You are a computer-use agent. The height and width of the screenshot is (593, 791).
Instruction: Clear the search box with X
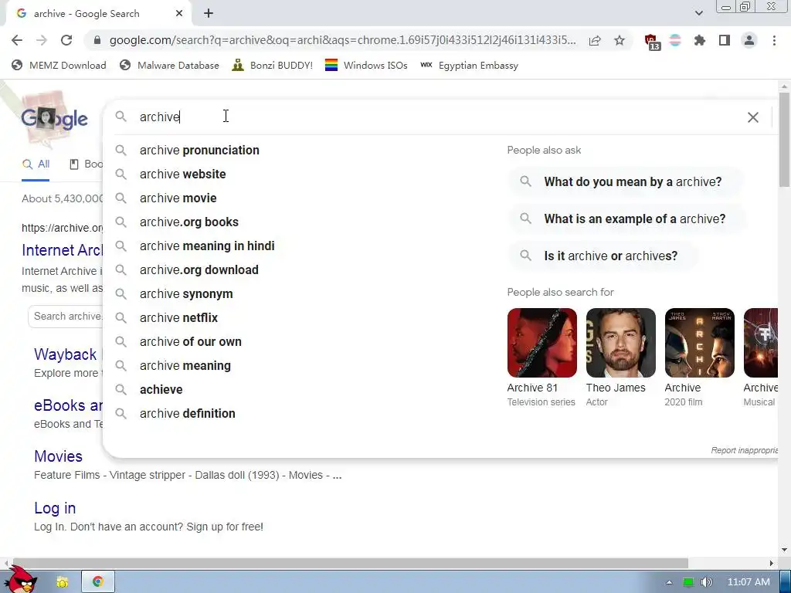pos(752,117)
